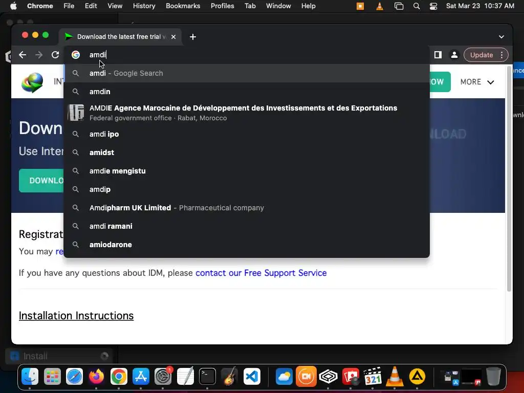Image resolution: width=524 pixels, height=393 pixels.
Task: Open the Apple menu
Action: click(13, 6)
